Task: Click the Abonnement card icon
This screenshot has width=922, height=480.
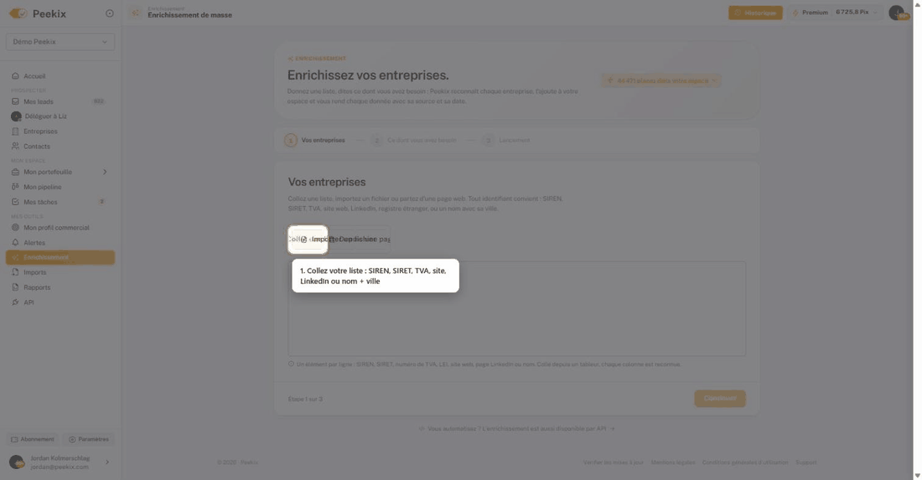Action: click(x=15, y=440)
